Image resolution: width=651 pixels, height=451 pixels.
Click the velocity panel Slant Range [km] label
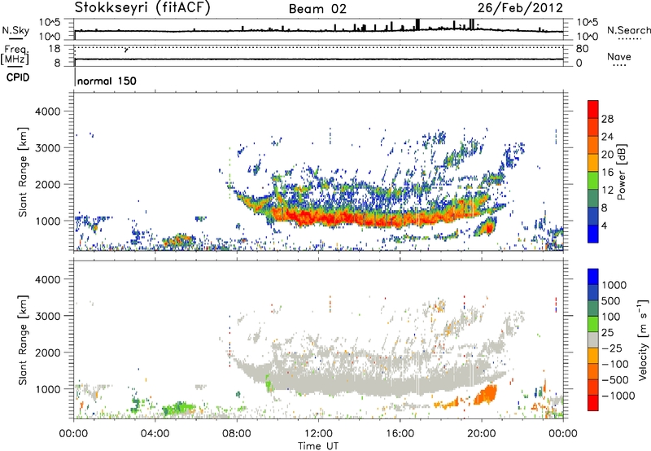pyautogui.click(x=23, y=340)
